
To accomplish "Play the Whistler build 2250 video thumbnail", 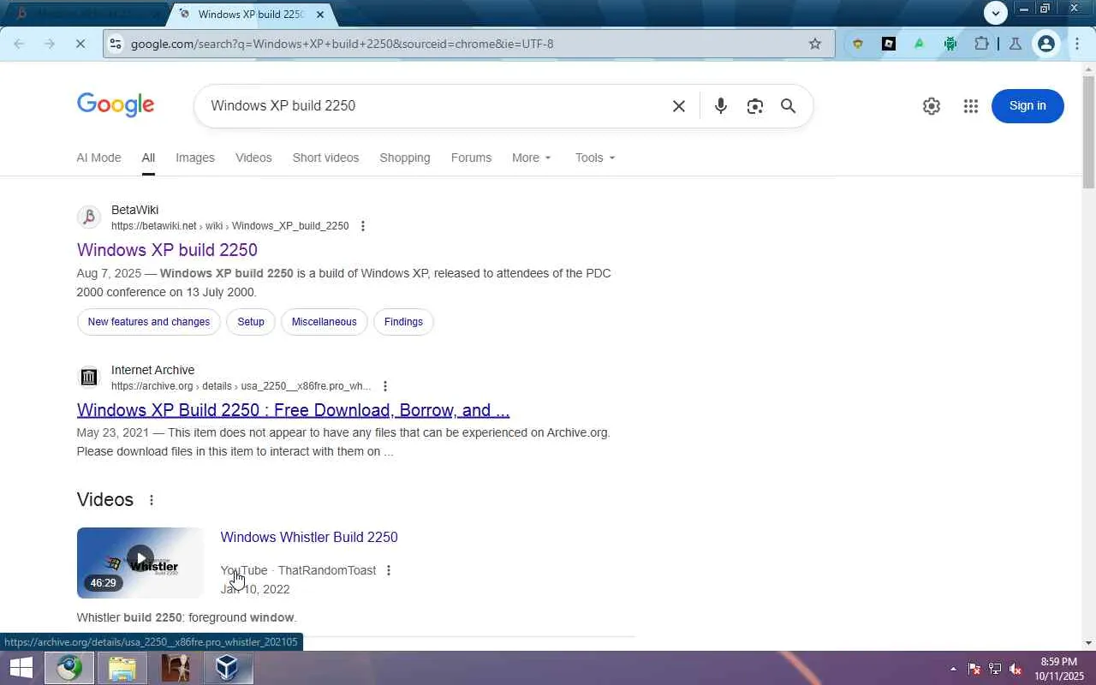I will [140, 563].
